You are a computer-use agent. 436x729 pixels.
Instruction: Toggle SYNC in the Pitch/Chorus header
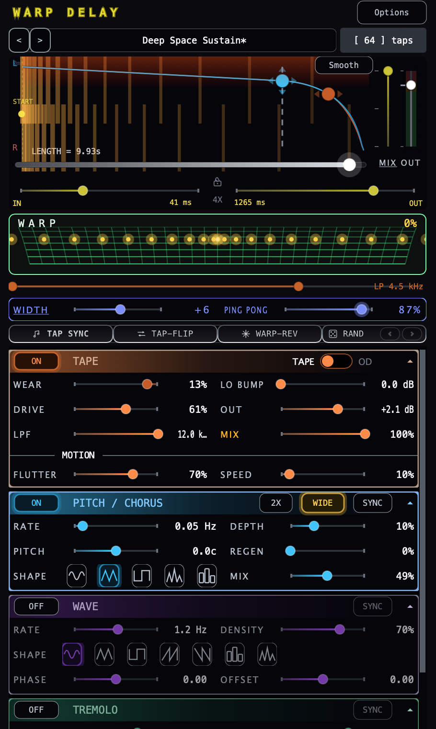click(x=373, y=503)
